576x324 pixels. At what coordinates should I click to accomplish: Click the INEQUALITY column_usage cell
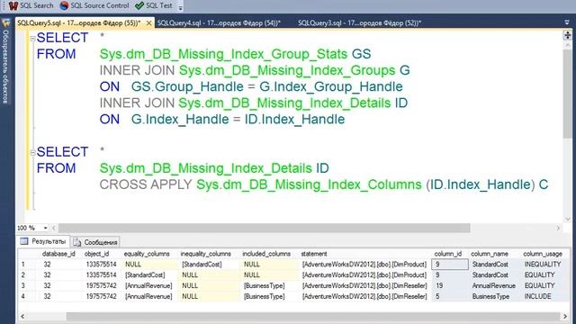pyautogui.click(x=545, y=264)
